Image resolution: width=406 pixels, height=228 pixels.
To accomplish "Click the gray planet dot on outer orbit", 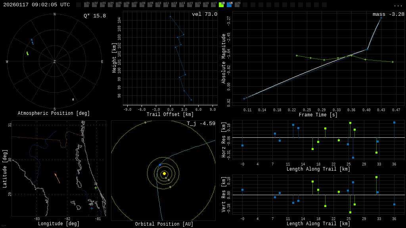I will pyautogui.click(x=145, y=123).
